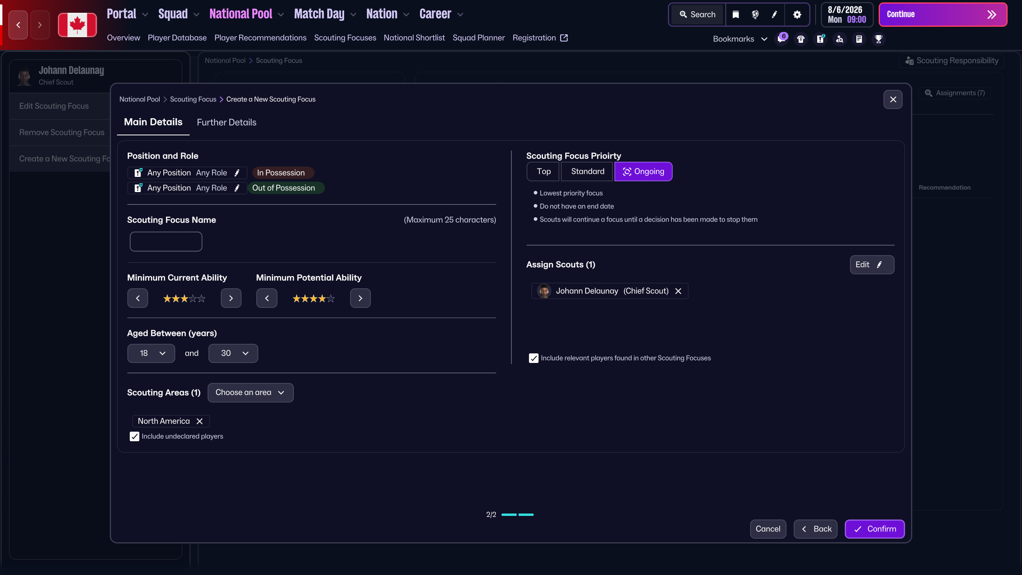Image resolution: width=1022 pixels, height=575 pixels.
Task: Click the back navigation arrow
Action: pos(18,25)
